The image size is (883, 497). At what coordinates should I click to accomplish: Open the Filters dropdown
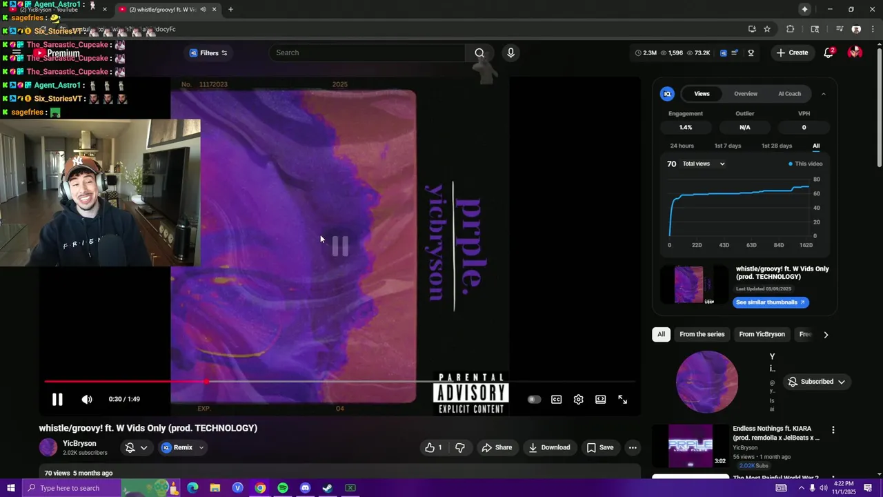pos(208,52)
